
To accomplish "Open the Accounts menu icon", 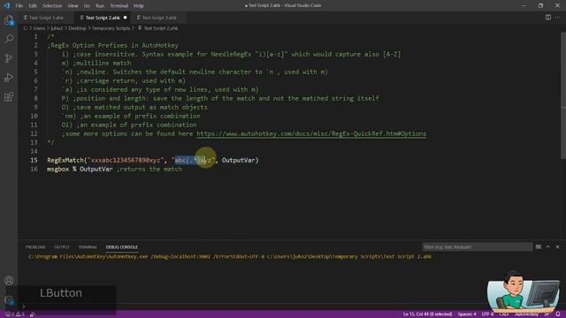I will pos(9,280).
